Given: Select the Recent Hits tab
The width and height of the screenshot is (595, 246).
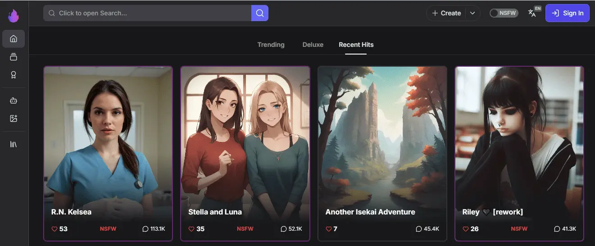Looking at the screenshot, I should pos(356,45).
